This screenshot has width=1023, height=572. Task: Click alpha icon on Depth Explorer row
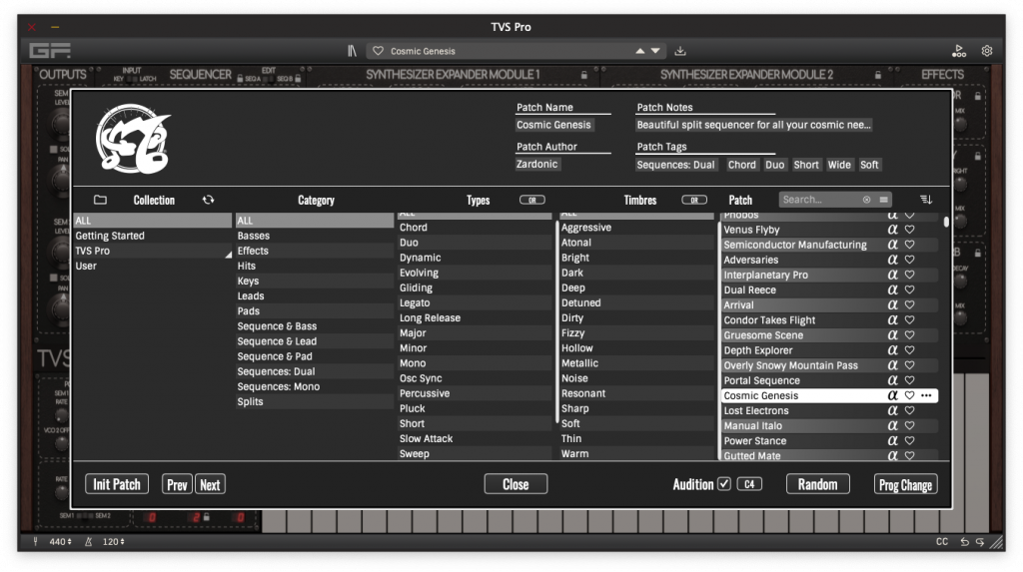click(x=892, y=350)
